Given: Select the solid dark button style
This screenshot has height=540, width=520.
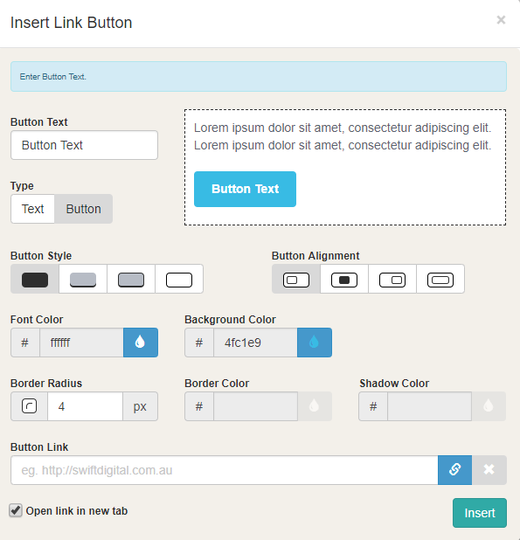Looking at the screenshot, I should [x=35, y=279].
